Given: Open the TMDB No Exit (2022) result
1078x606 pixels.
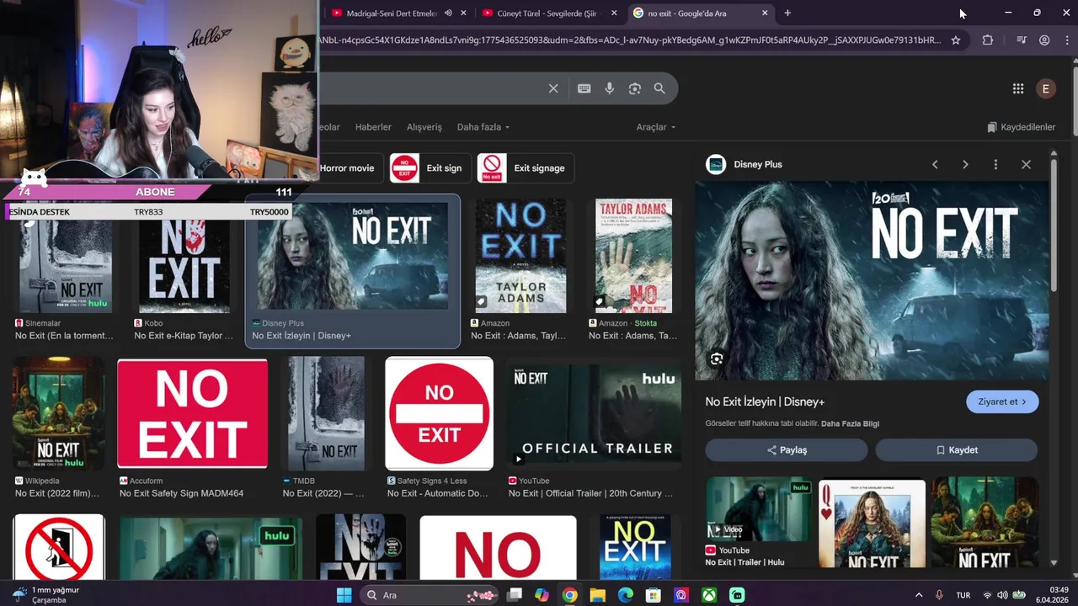Looking at the screenshot, I should pos(326,428).
